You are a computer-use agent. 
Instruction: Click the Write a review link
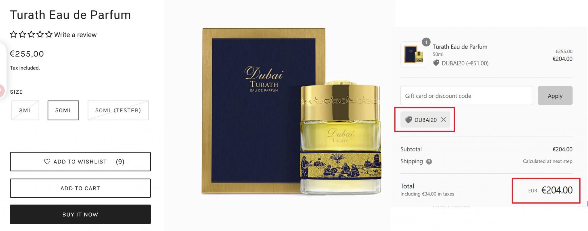[x=75, y=35]
